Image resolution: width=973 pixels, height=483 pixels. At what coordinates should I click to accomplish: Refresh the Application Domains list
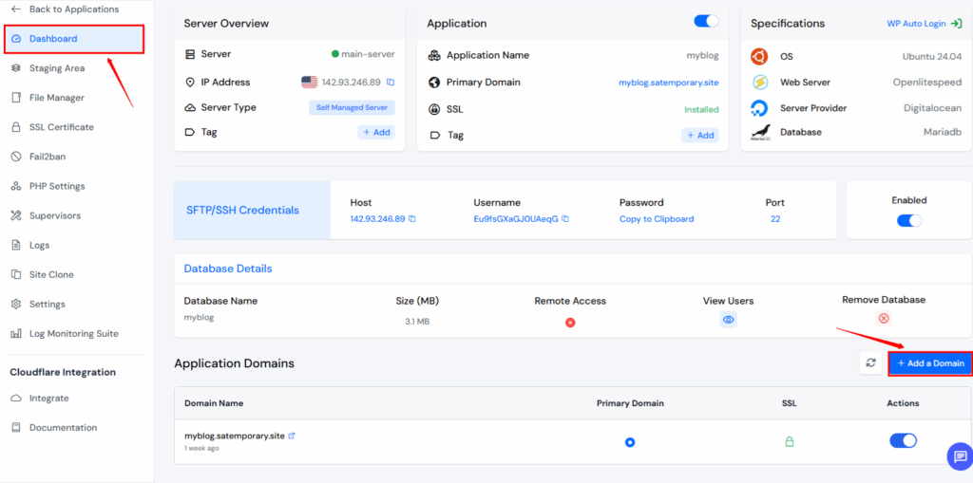(x=870, y=363)
